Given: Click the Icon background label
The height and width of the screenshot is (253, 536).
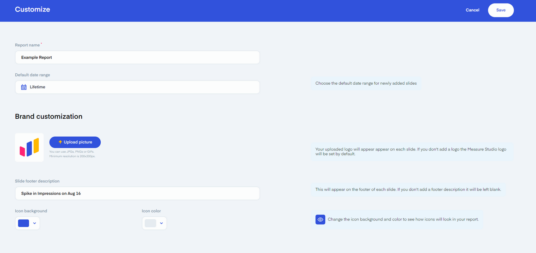Looking at the screenshot, I should pos(31,211).
